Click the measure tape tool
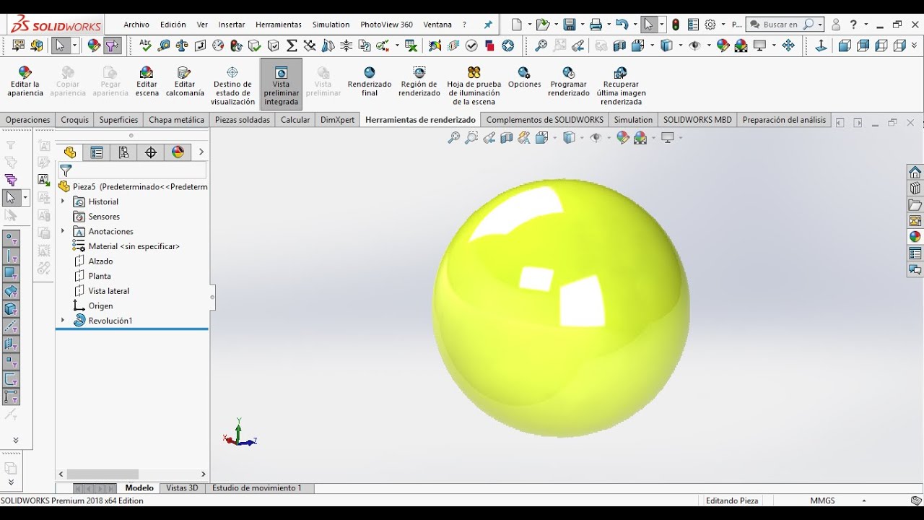The height and width of the screenshot is (520, 924). pos(164,45)
